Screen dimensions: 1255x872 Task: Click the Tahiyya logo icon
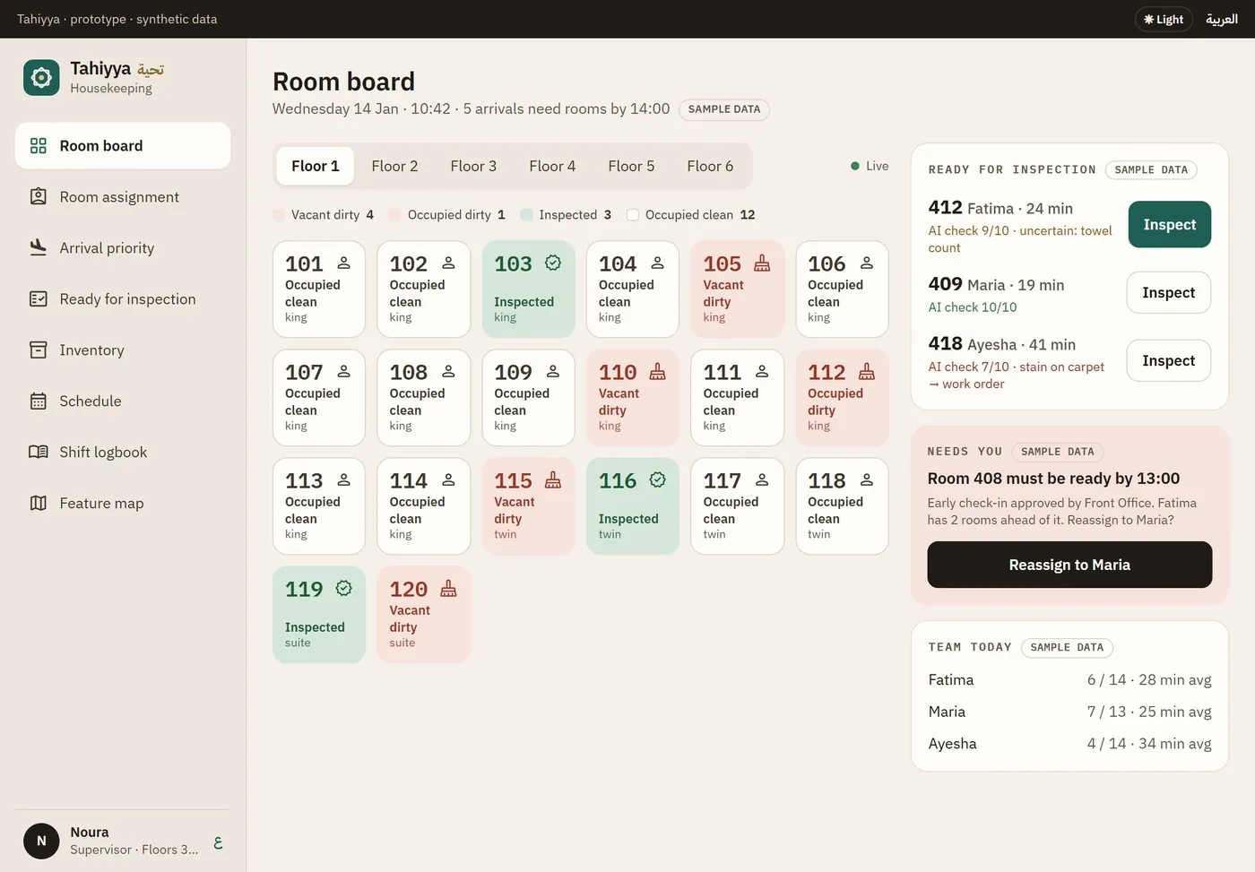[41, 78]
